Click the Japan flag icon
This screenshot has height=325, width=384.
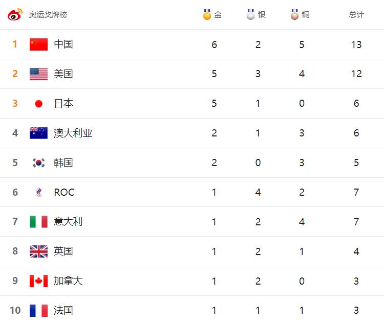pyautogui.click(x=39, y=104)
